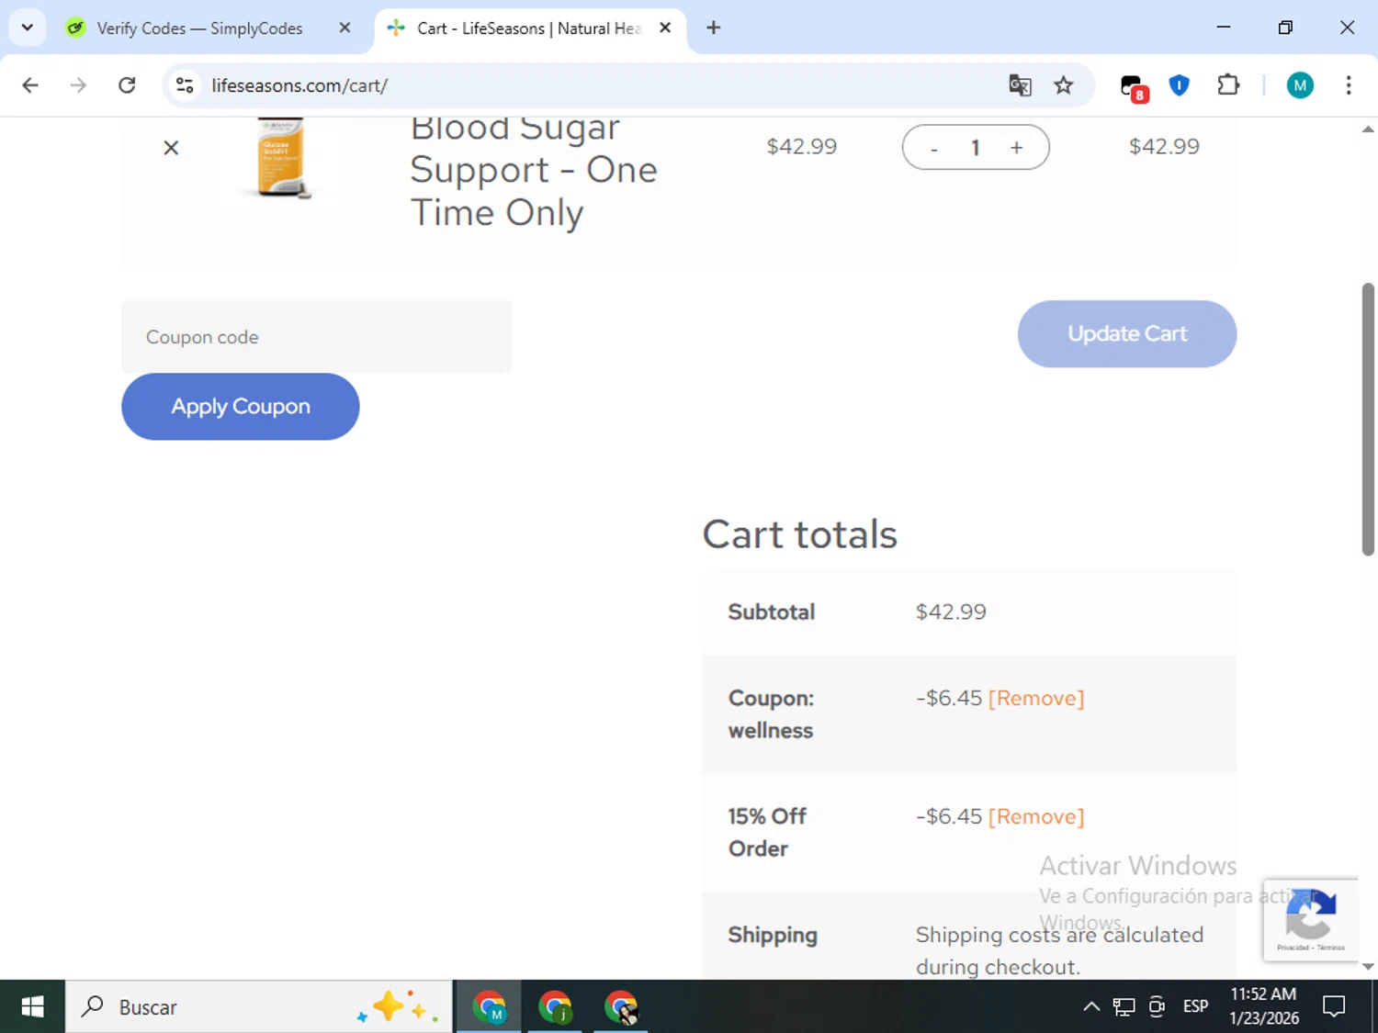Reload the LifeSeasons cart page

pos(127,85)
